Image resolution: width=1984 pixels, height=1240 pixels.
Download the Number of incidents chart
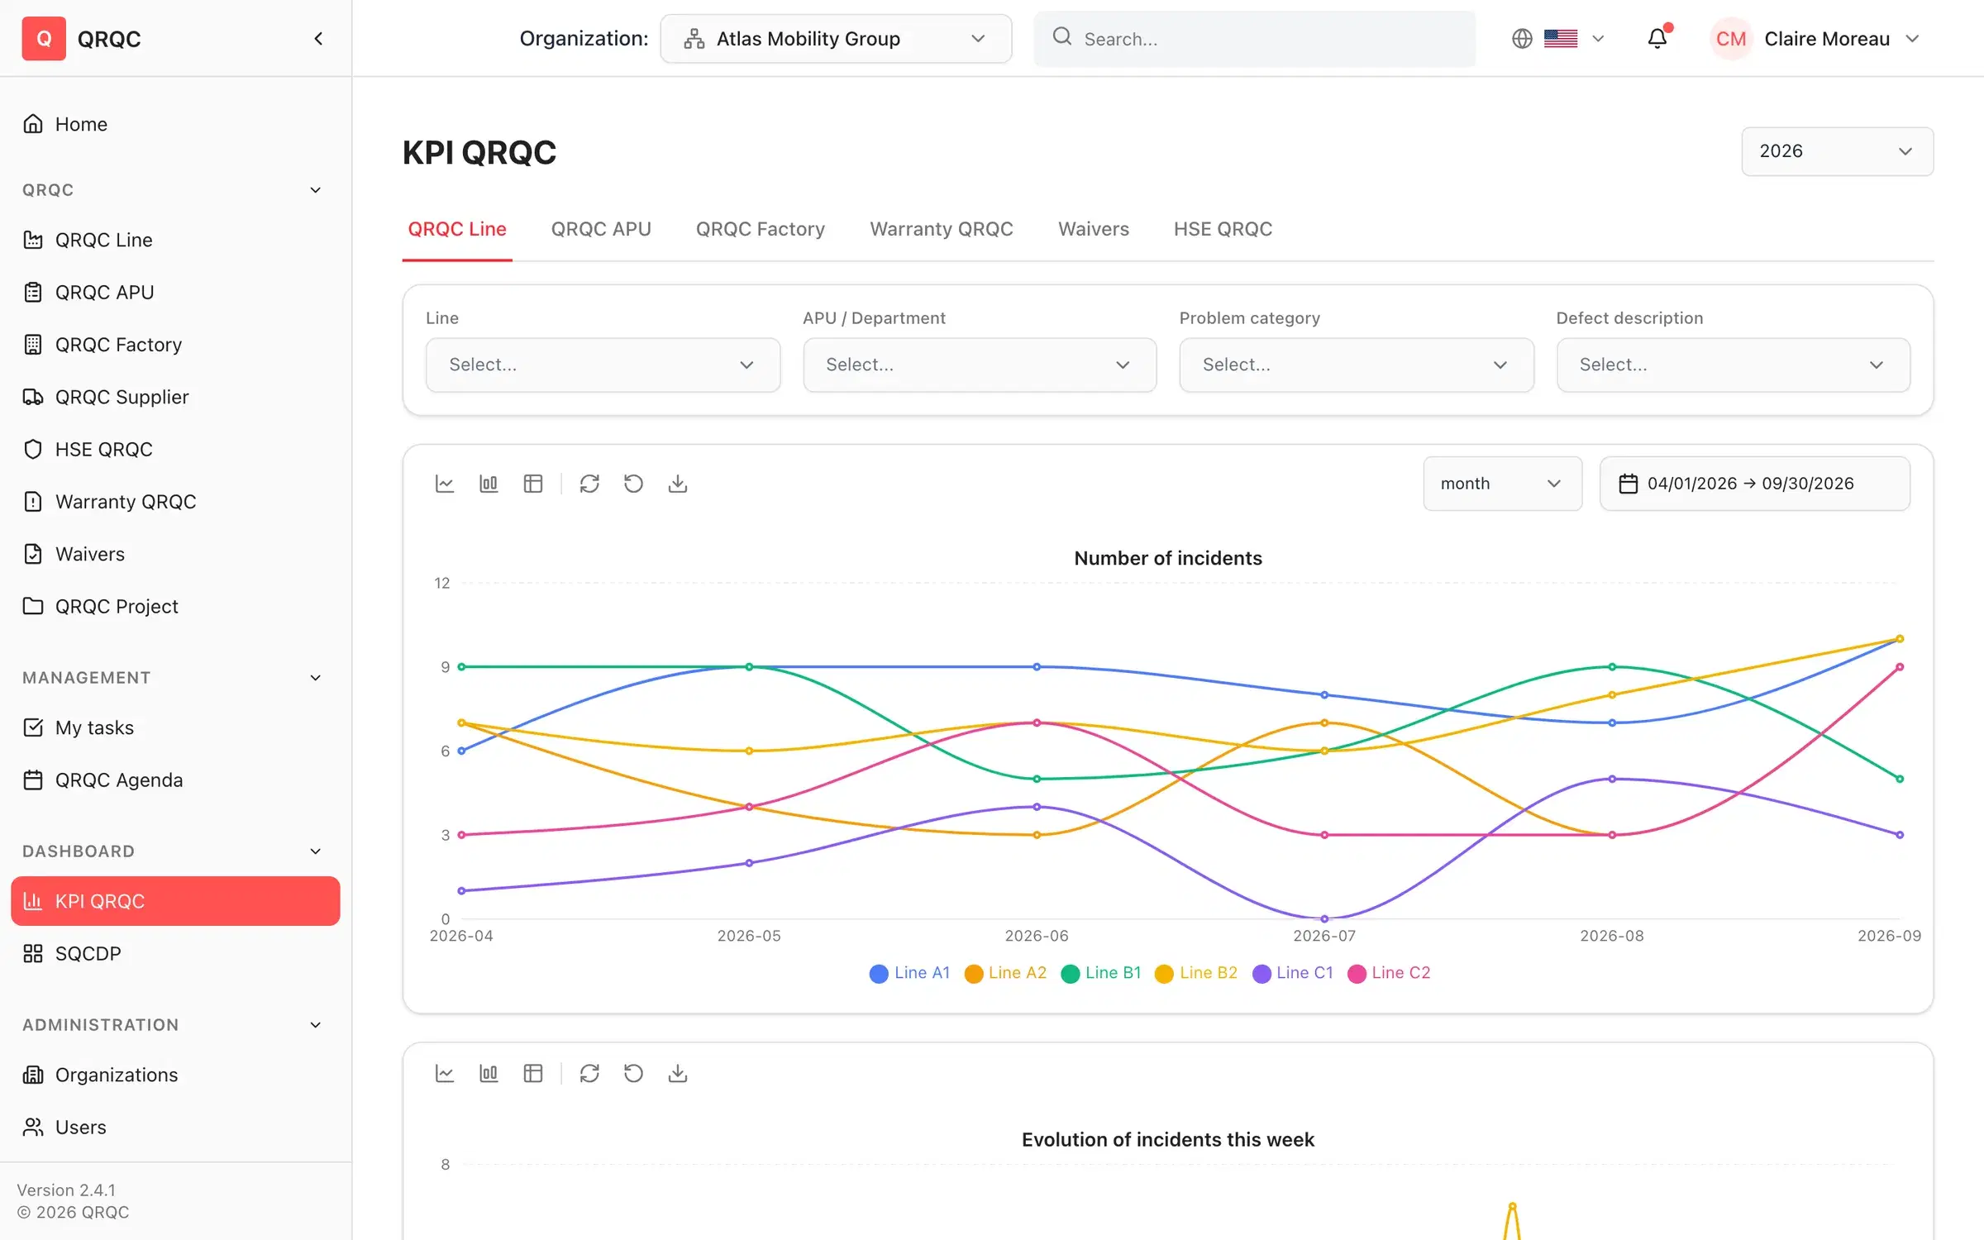678,484
